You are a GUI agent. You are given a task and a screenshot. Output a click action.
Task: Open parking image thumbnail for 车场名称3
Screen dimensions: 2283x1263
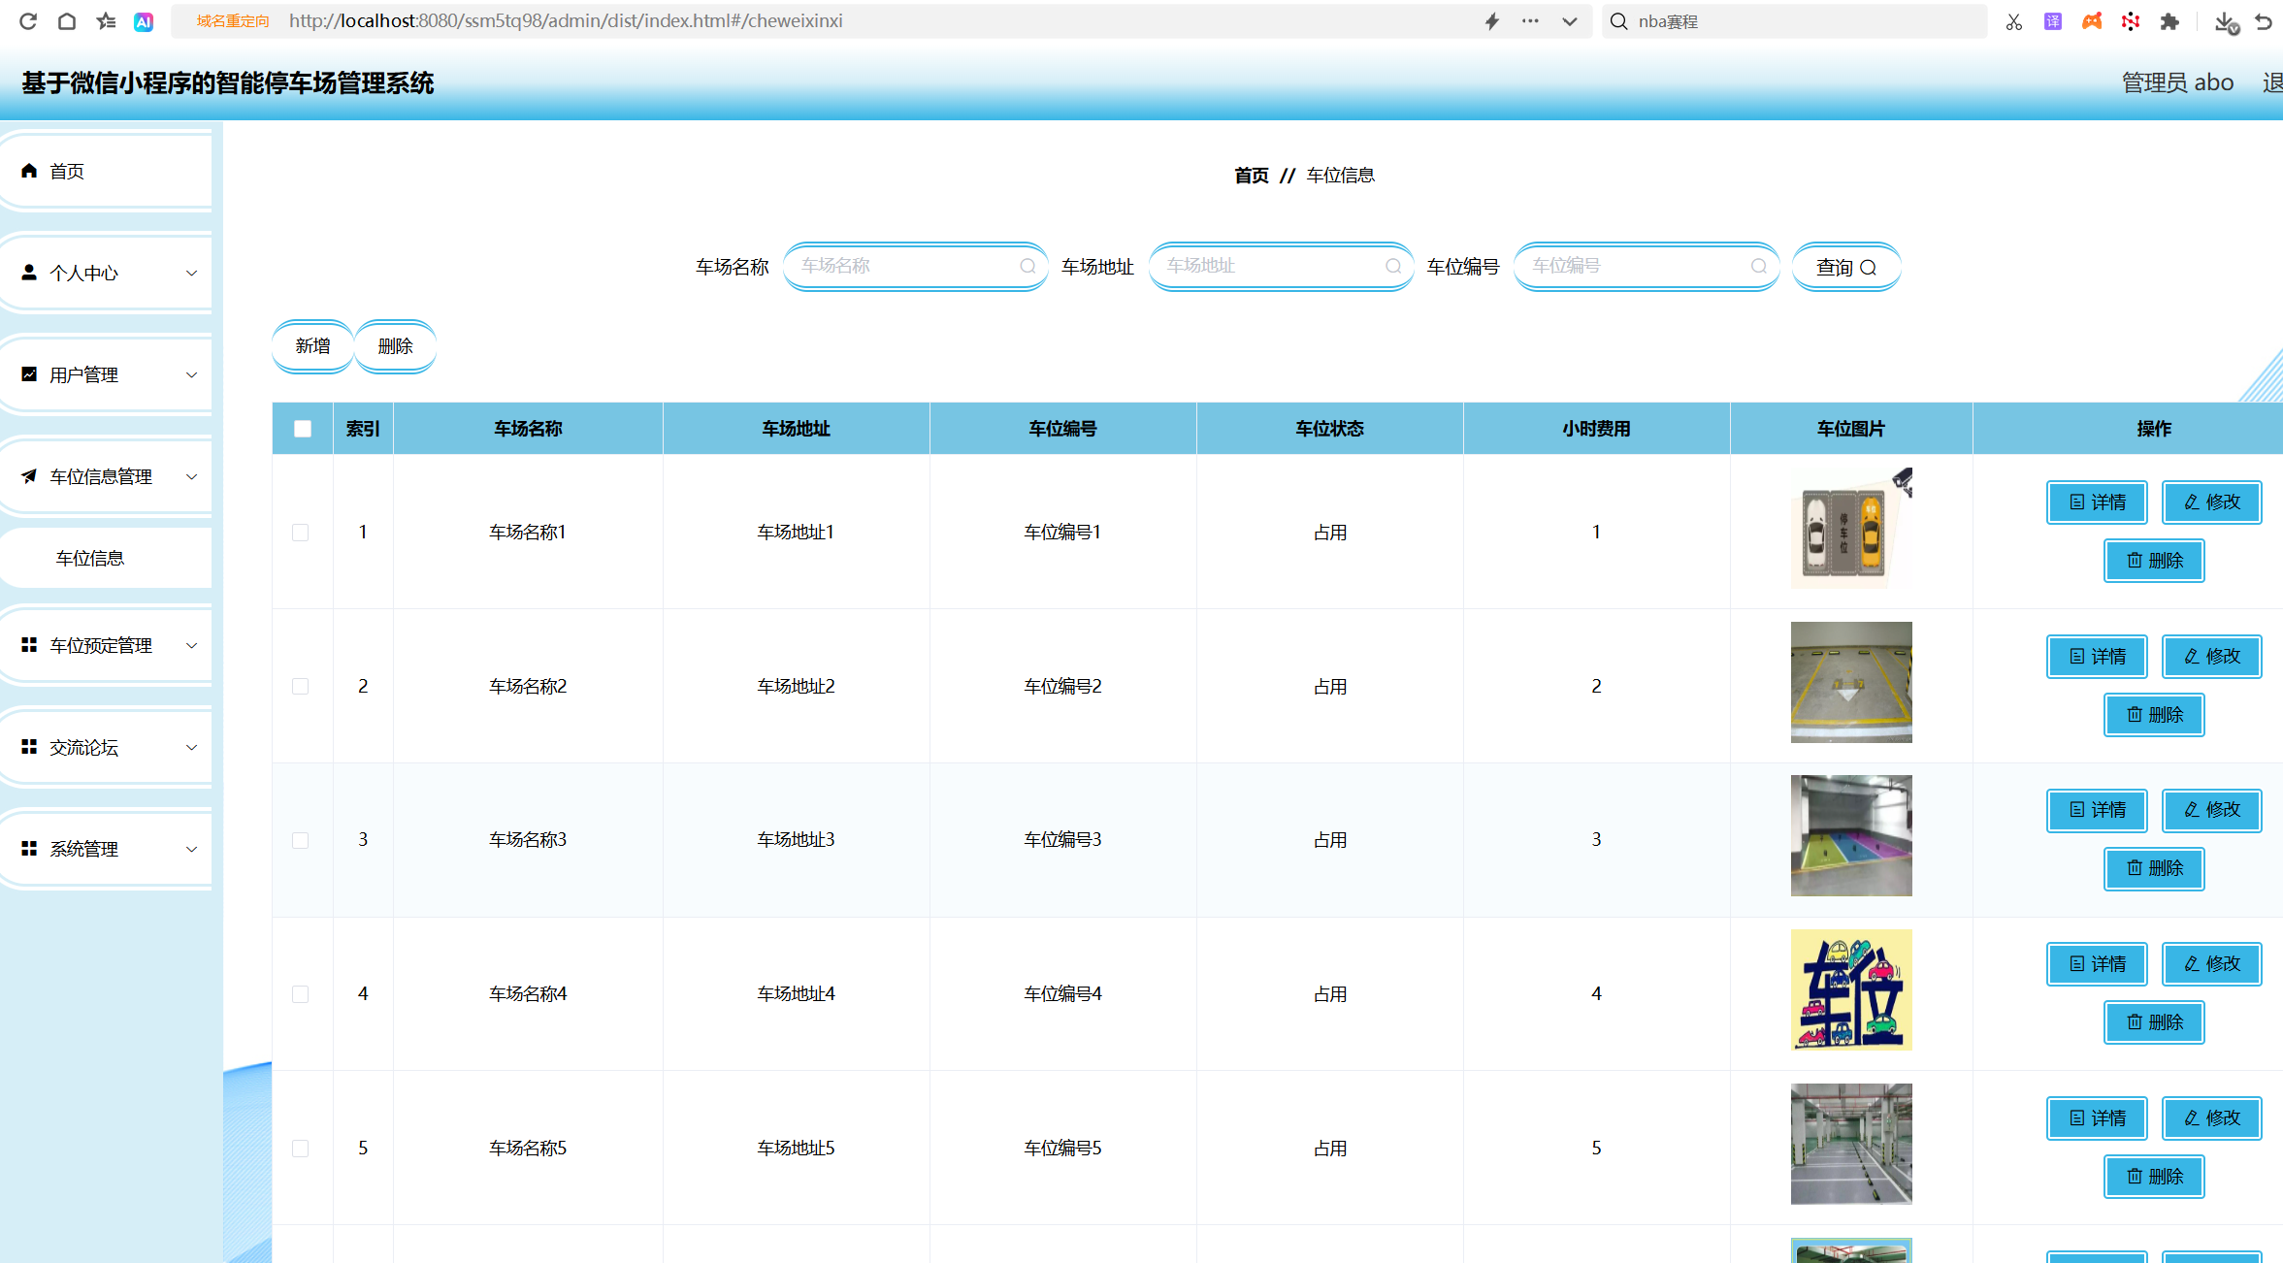click(x=1851, y=836)
